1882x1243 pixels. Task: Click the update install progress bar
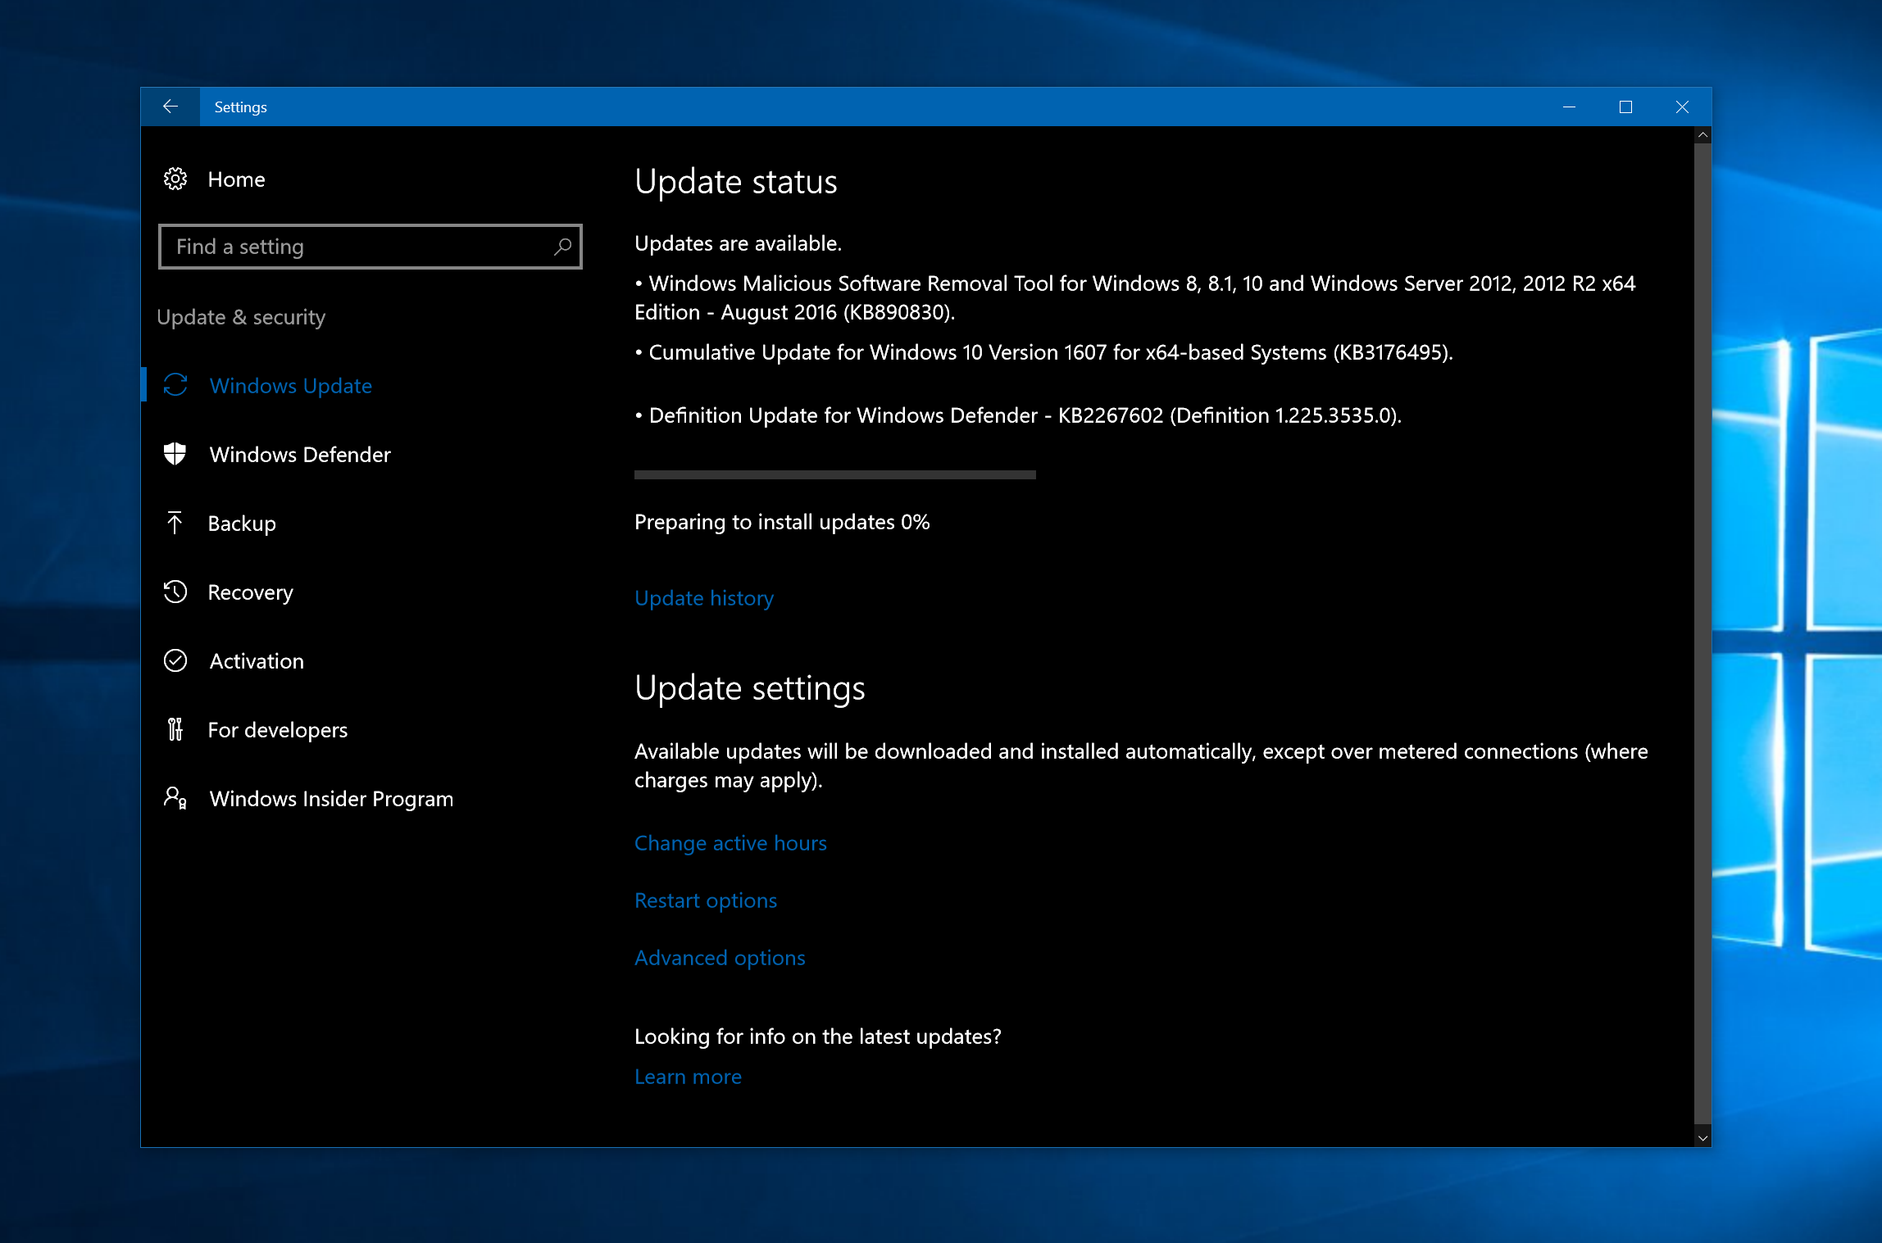pos(835,474)
